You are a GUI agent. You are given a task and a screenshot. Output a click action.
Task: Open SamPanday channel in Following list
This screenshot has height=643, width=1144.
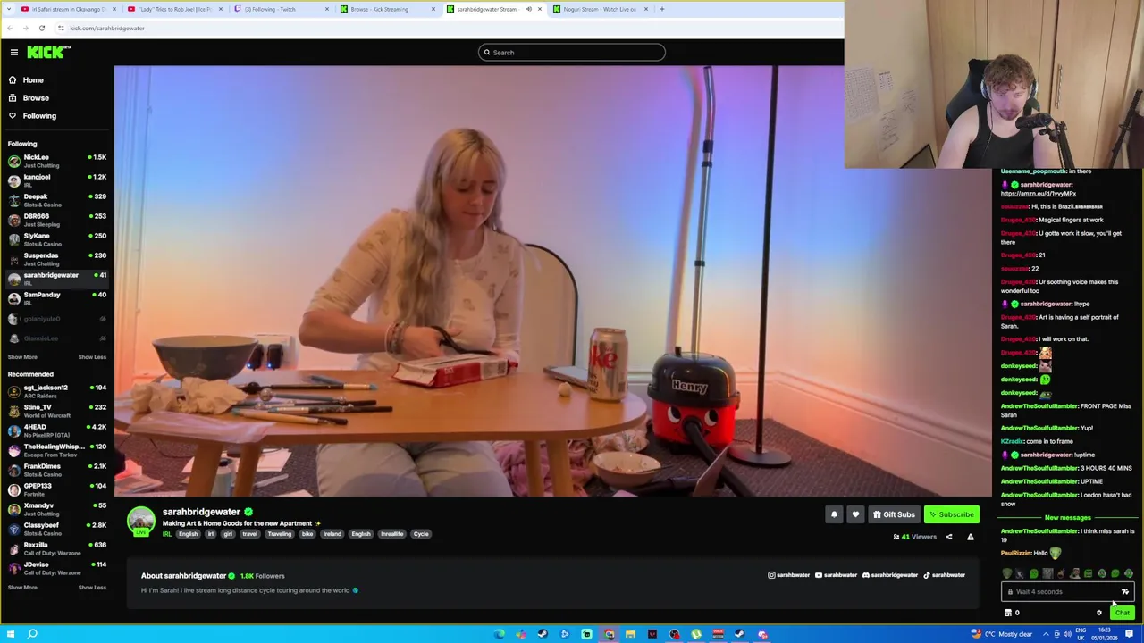pos(56,298)
